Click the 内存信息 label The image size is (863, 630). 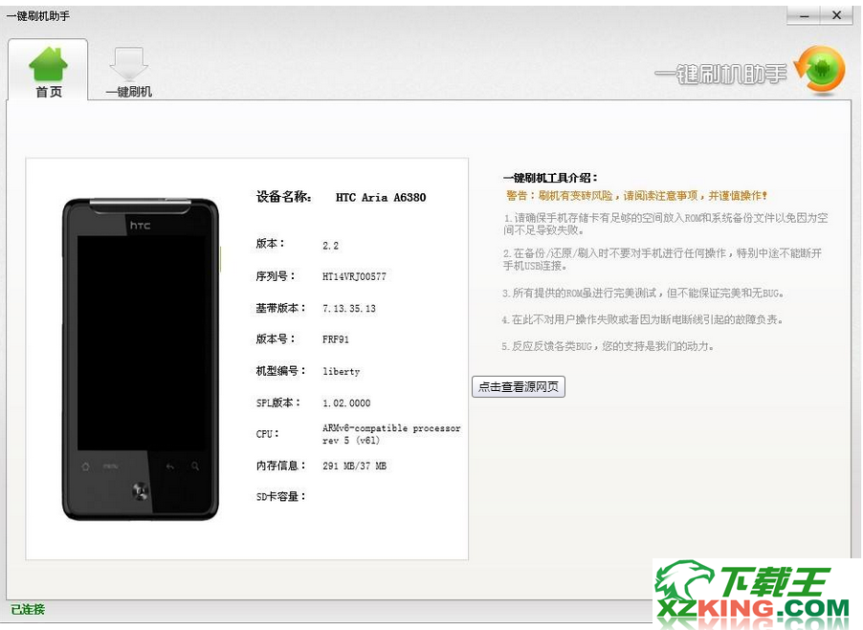coord(280,466)
